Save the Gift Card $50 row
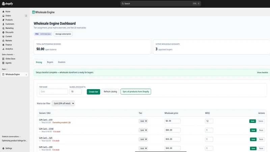Viewport: 270px width, 152px height. 253,148
